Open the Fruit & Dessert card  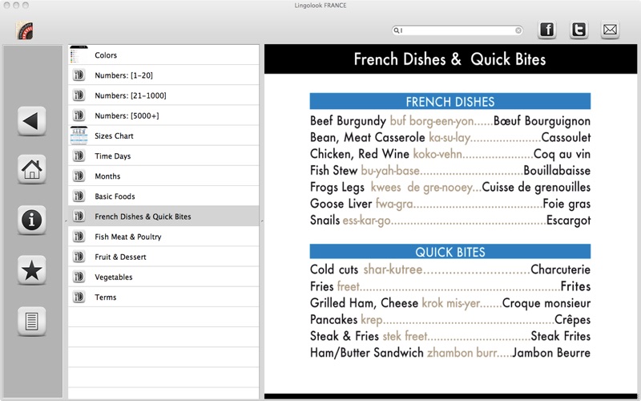(x=120, y=257)
